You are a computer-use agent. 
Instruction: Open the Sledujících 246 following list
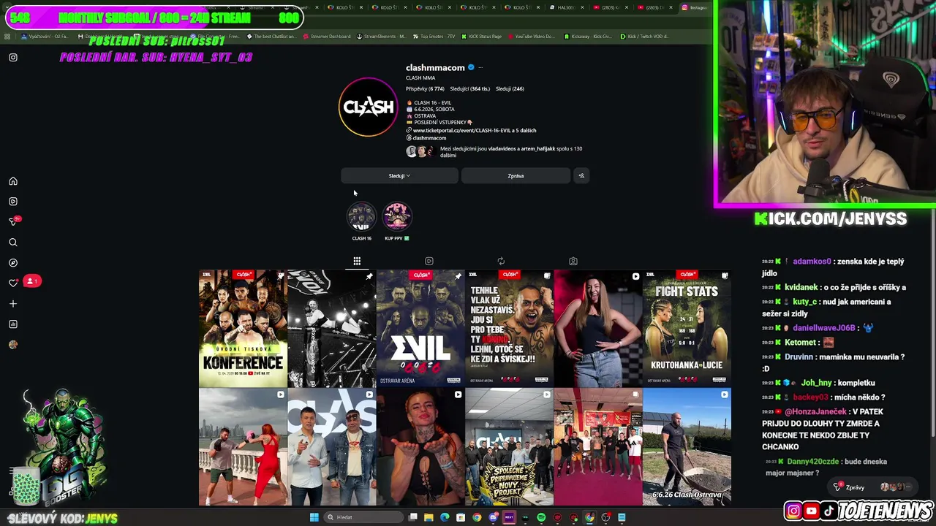click(x=510, y=88)
